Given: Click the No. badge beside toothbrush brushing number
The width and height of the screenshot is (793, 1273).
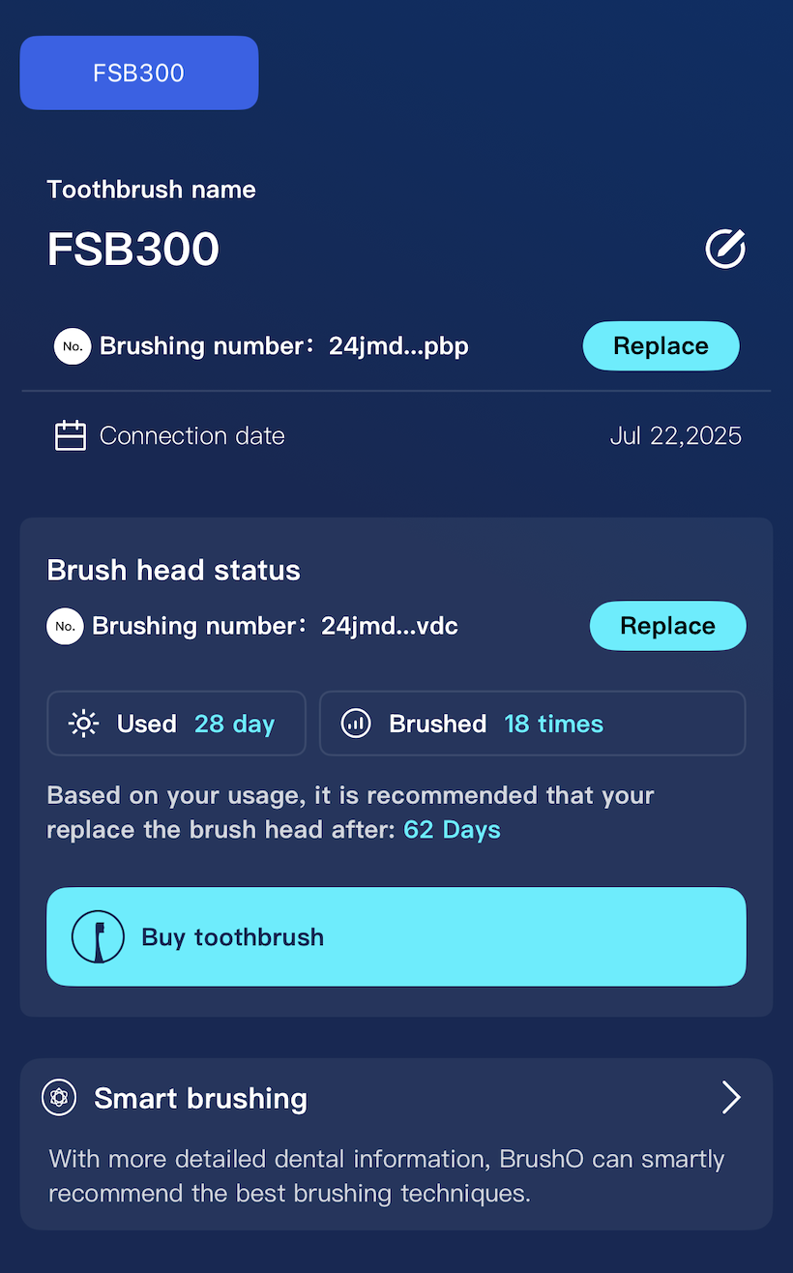Looking at the screenshot, I should pos(73,346).
